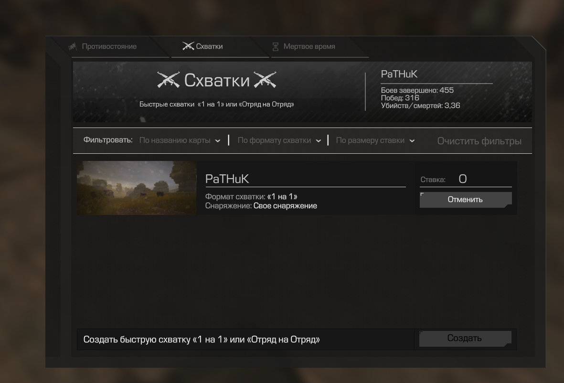
Task: Expand the По размеру ставки filter
Action: pos(375,140)
